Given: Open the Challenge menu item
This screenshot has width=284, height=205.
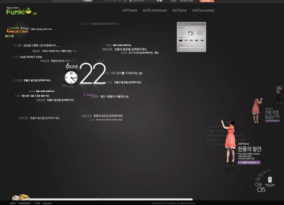Looking at the screenshot, I should (203, 10).
